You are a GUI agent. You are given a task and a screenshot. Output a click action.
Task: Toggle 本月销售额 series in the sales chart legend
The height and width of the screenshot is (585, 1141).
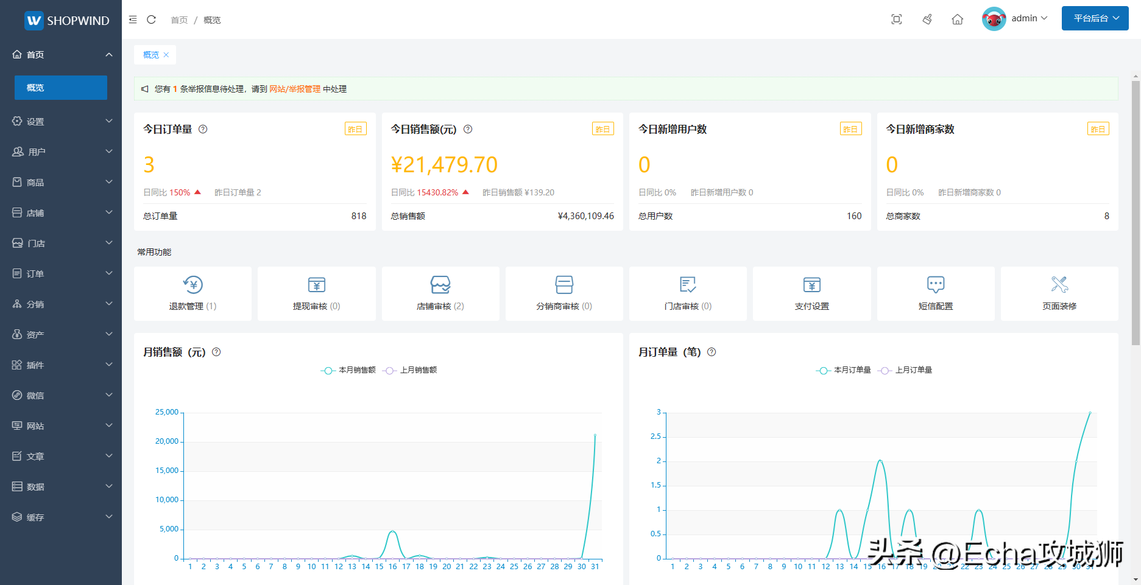348,370
